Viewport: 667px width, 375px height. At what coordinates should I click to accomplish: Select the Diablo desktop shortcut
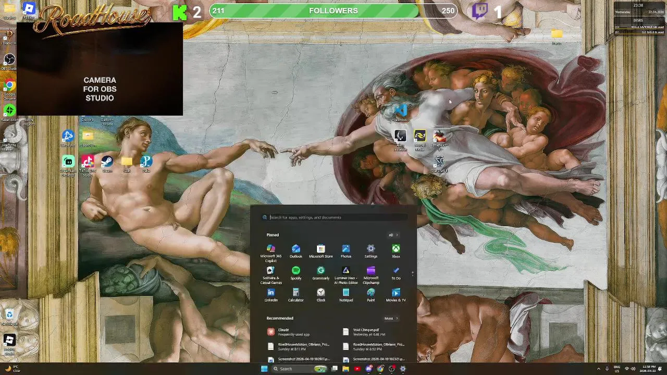click(x=9, y=36)
